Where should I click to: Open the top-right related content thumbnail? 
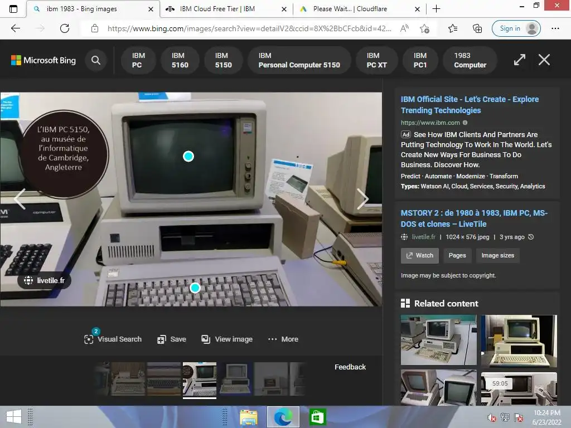tap(519, 341)
